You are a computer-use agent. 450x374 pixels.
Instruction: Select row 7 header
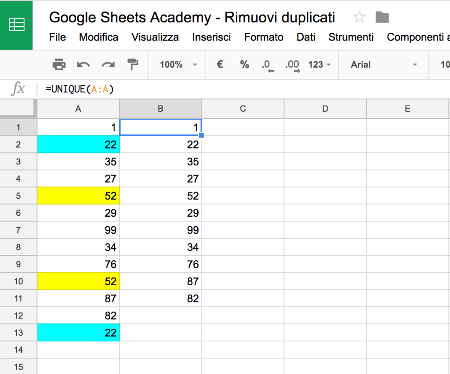[x=18, y=230]
